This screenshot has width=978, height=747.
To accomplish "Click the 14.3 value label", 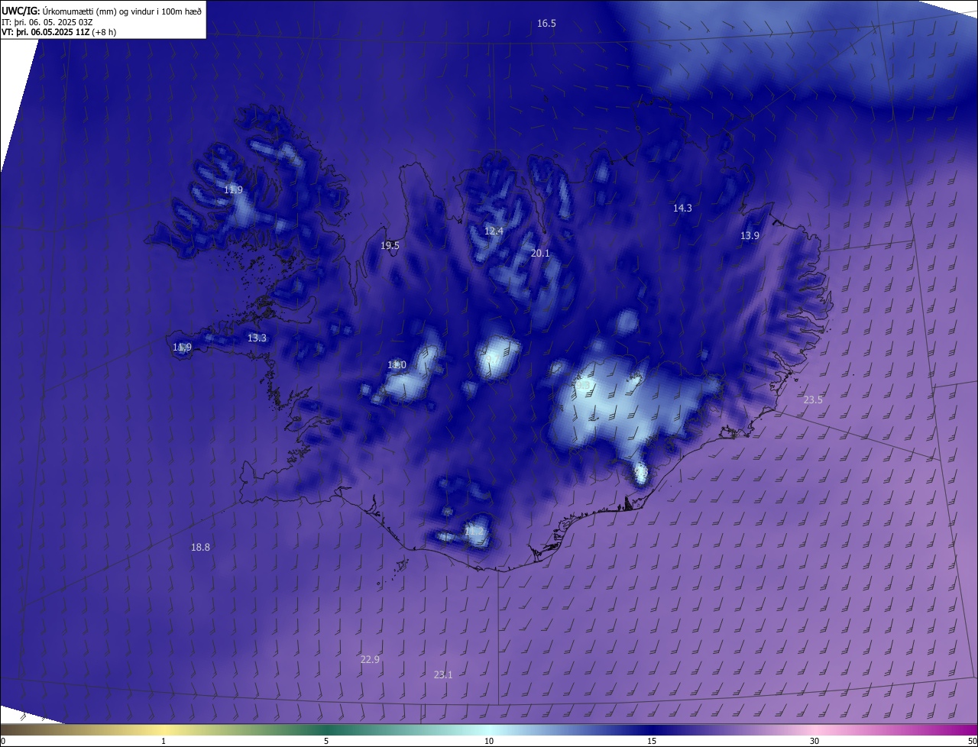I will pyautogui.click(x=682, y=209).
